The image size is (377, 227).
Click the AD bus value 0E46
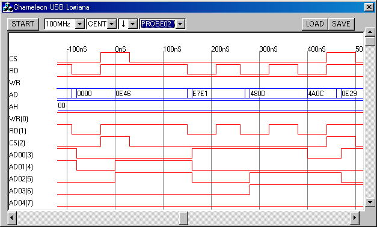[123, 94]
